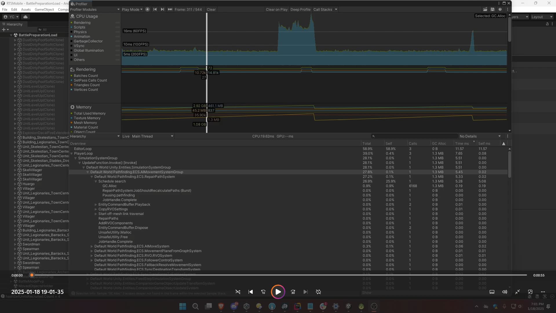Open mini player view icon
This screenshot has width=556, height=313.
pyautogui.click(x=530, y=292)
